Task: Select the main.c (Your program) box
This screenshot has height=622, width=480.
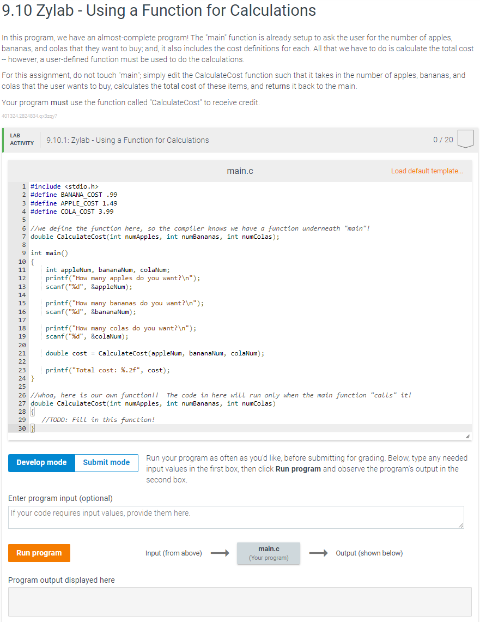Action: 268,553
